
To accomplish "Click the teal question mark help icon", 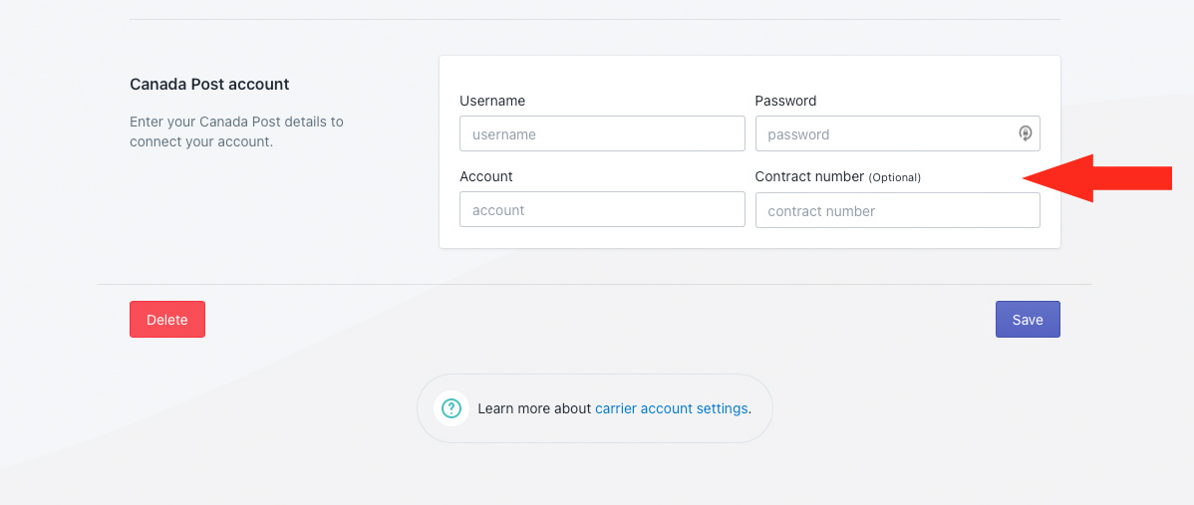I will 451,408.
